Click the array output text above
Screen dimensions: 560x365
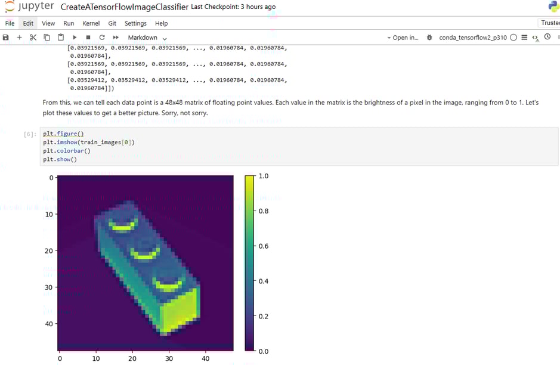178,68
